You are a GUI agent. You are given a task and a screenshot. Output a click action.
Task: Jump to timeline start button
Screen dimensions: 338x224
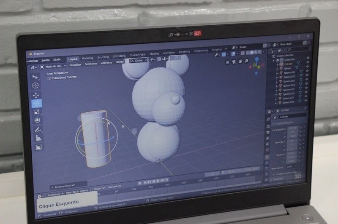click(145, 182)
